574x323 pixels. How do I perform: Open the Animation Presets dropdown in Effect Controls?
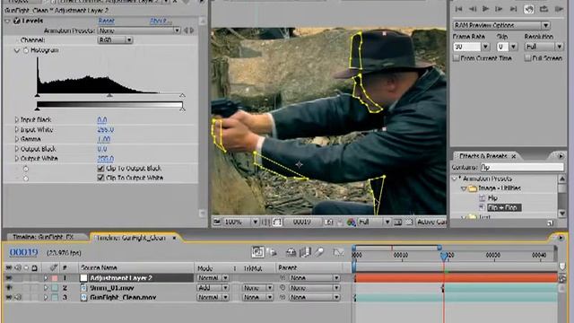click(139, 31)
